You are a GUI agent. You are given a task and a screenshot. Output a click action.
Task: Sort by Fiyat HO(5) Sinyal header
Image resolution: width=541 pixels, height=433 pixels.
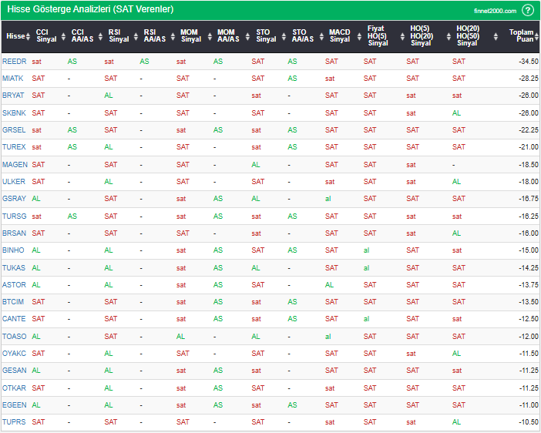[377, 35]
